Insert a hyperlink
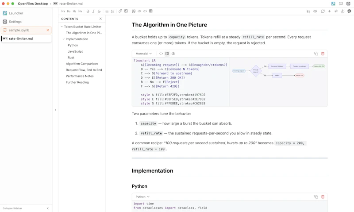This screenshot has height=212, width=354. (x=120, y=11)
